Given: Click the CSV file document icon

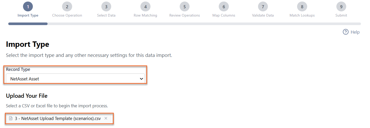Looking at the screenshot, I should tap(11, 118).
